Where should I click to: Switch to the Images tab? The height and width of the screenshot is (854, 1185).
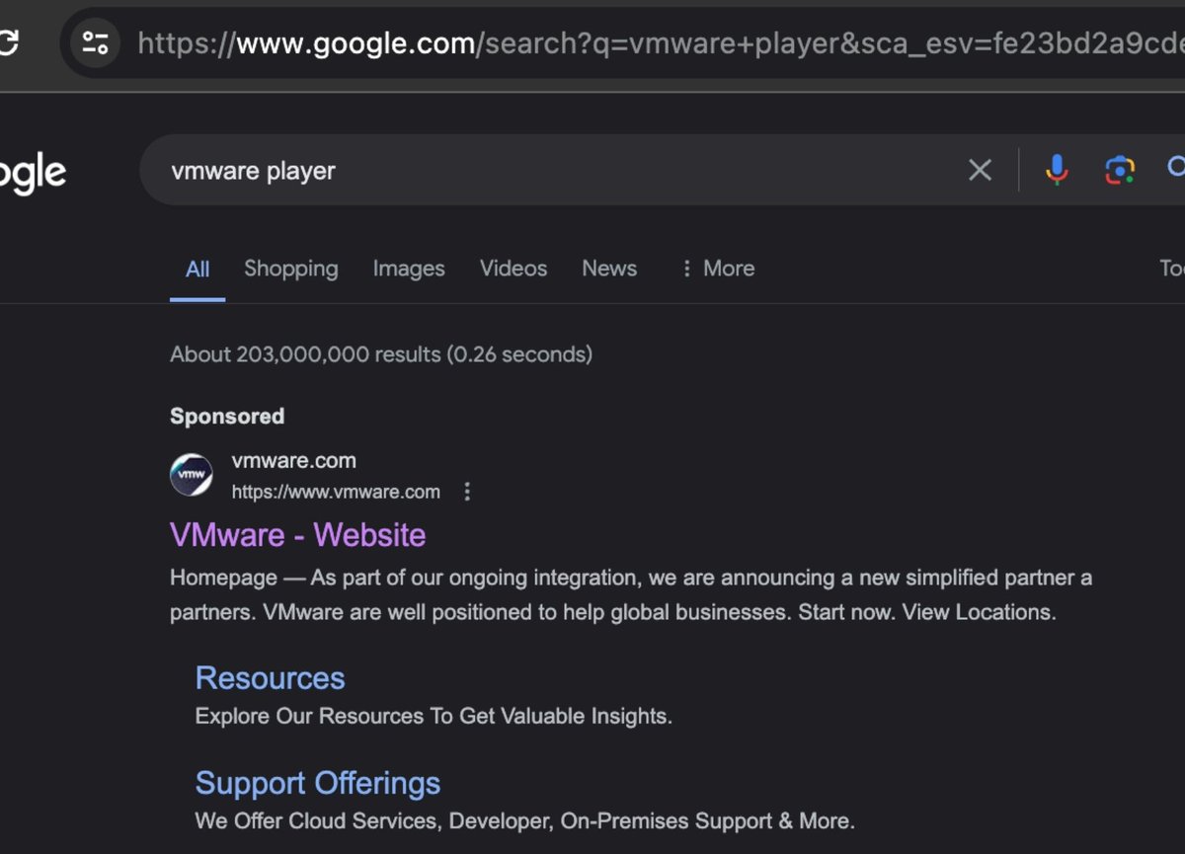[x=409, y=269]
